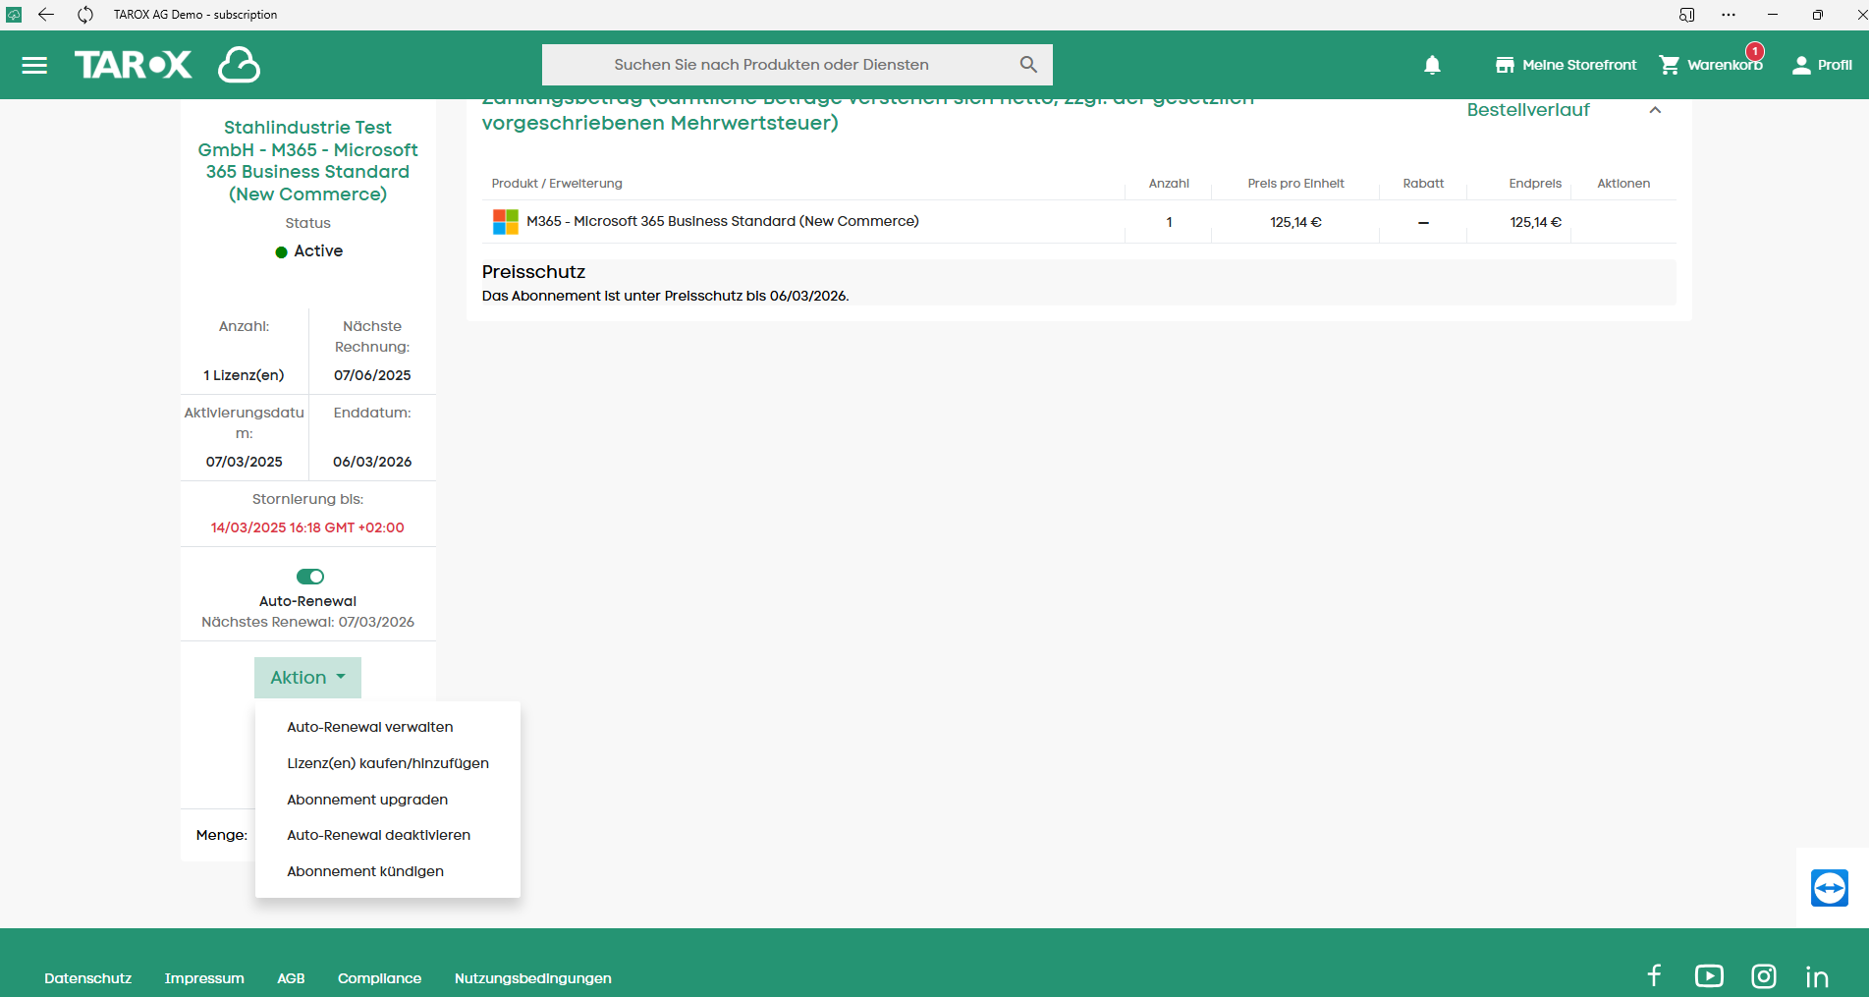Image resolution: width=1869 pixels, height=997 pixels.
Task: Choose Auto-Renewal deaktivieren
Action: click(379, 835)
